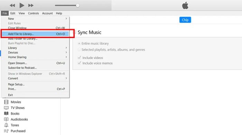Select the TV Shows screen icon
Image resolution: width=242 pixels, height=135 pixels.
click(x=6, y=108)
